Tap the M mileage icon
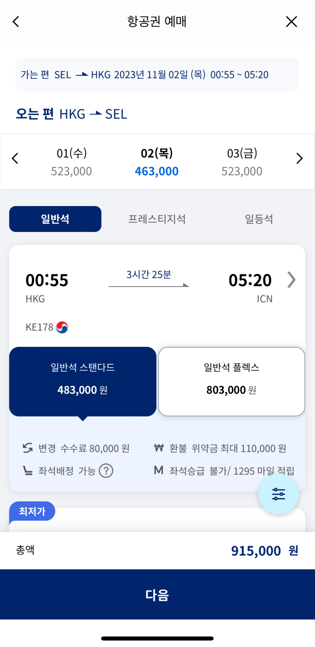The image size is (315, 647). click(x=159, y=471)
